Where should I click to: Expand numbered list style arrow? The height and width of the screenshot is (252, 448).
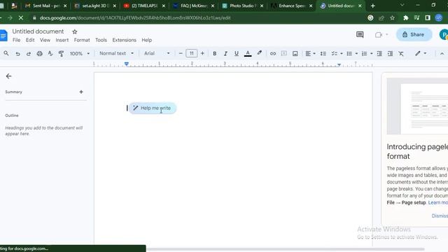click(372, 53)
